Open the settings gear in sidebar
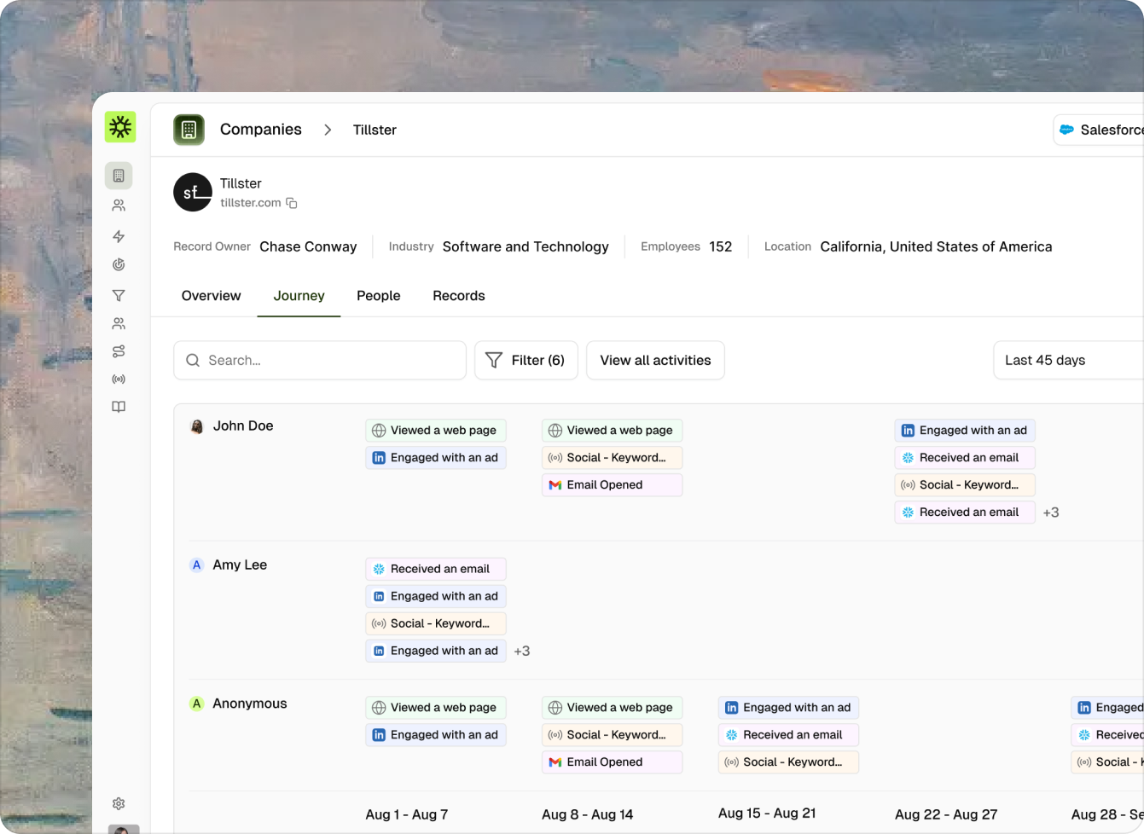 point(119,803)
